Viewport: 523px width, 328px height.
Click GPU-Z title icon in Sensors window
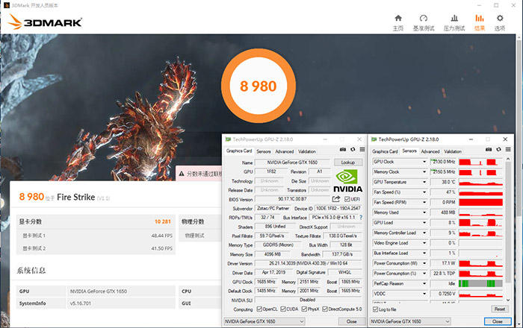(374, 139)
